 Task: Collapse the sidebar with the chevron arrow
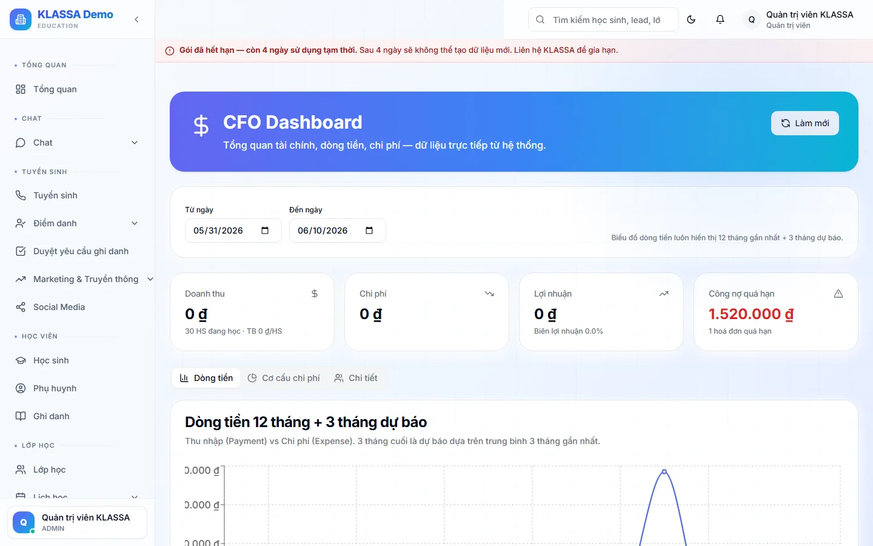tap(136, 19)
